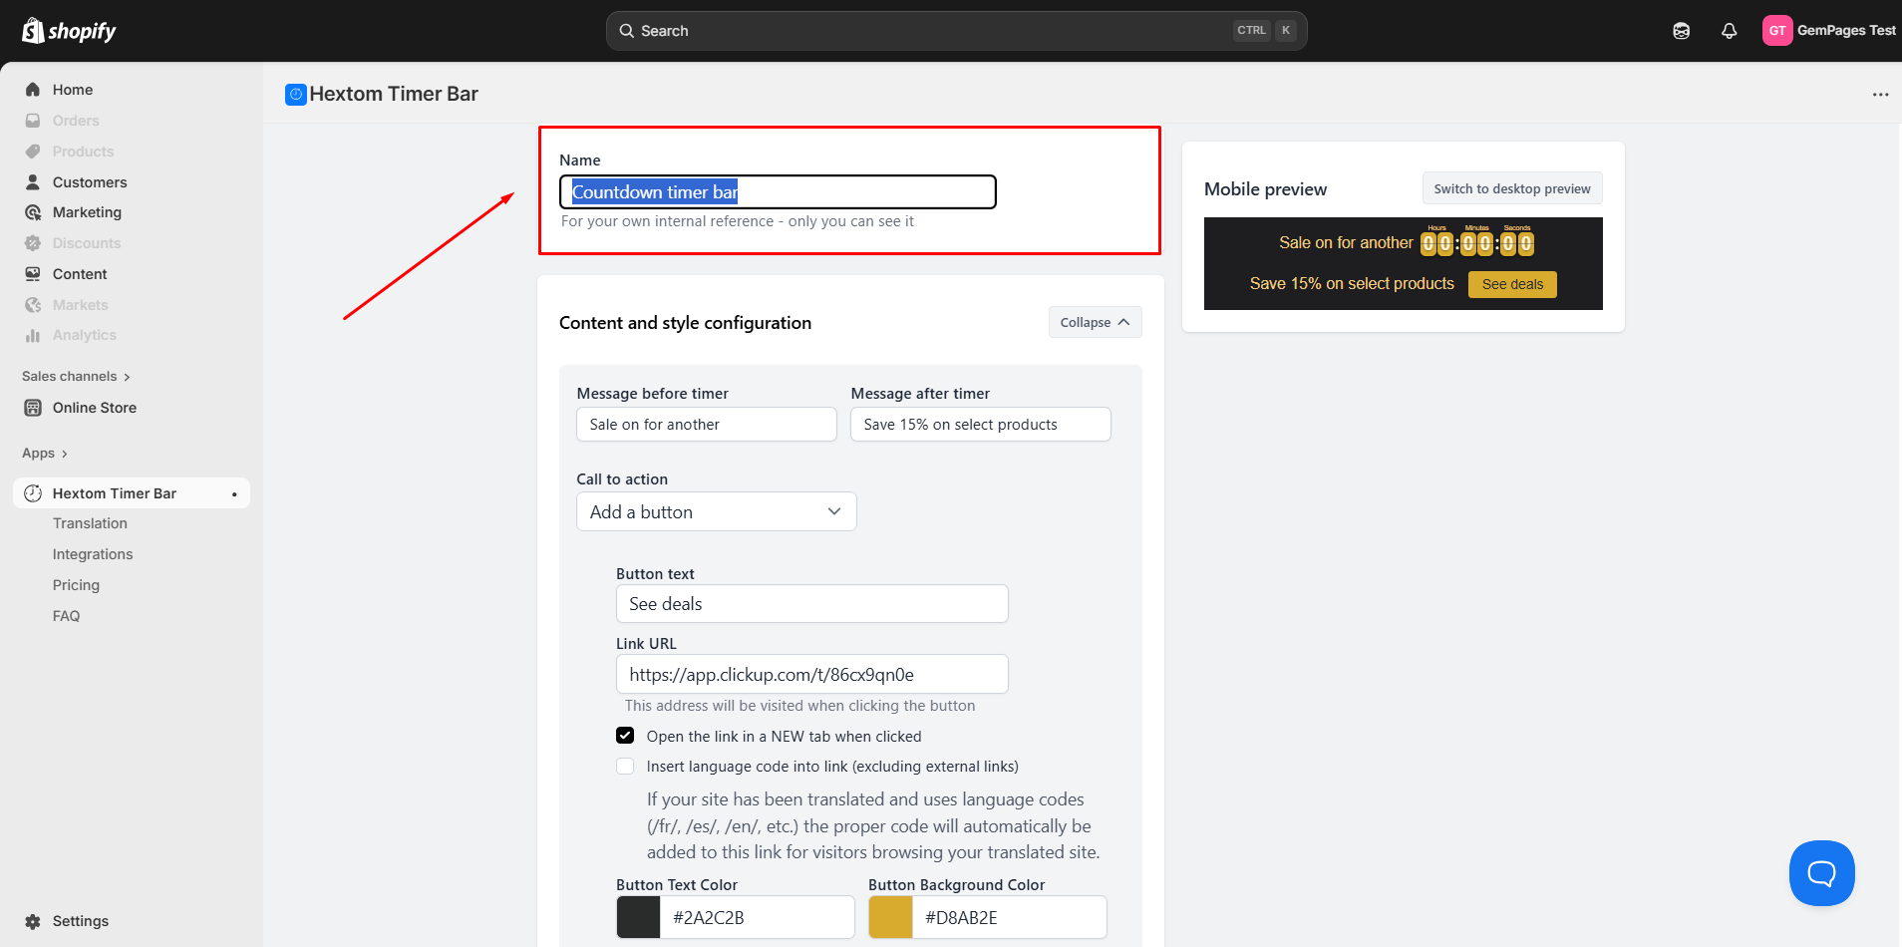Click the Shopify logo icon
Viewport: 1902px width, 947px height.
point(33,31)
